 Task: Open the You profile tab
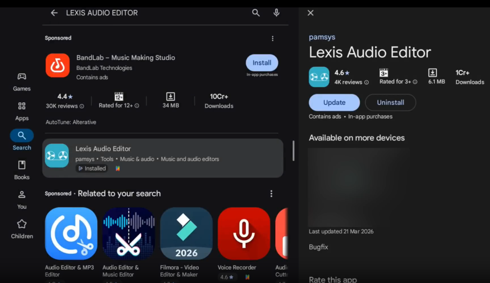coord(22,200)
